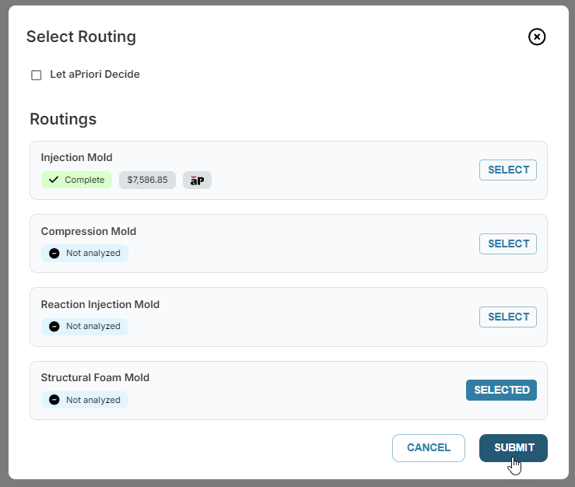Click the green Complete checkmark icon
The height and width of the screenshot is (487, 575).
54,180
